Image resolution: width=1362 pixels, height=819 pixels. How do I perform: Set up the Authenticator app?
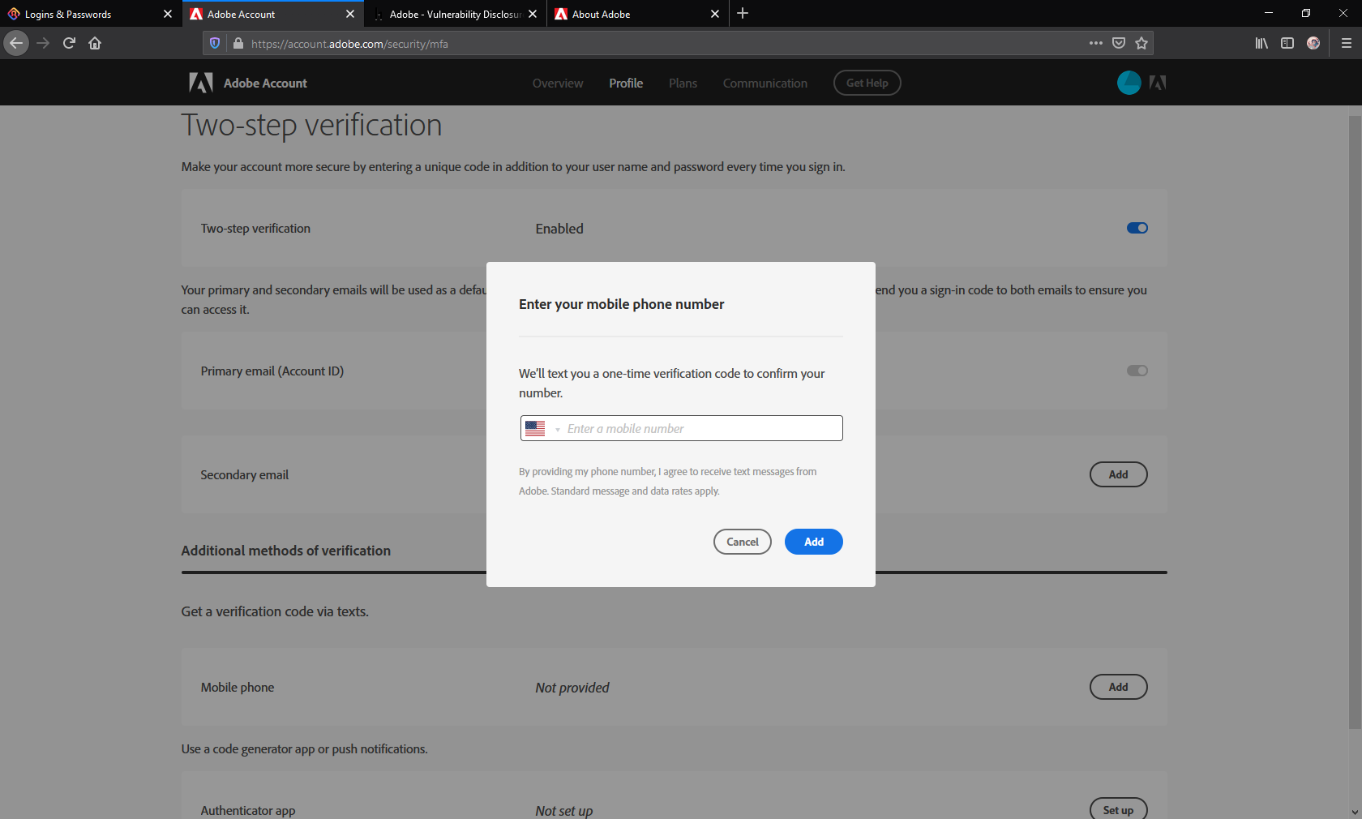click(1119, 810)
